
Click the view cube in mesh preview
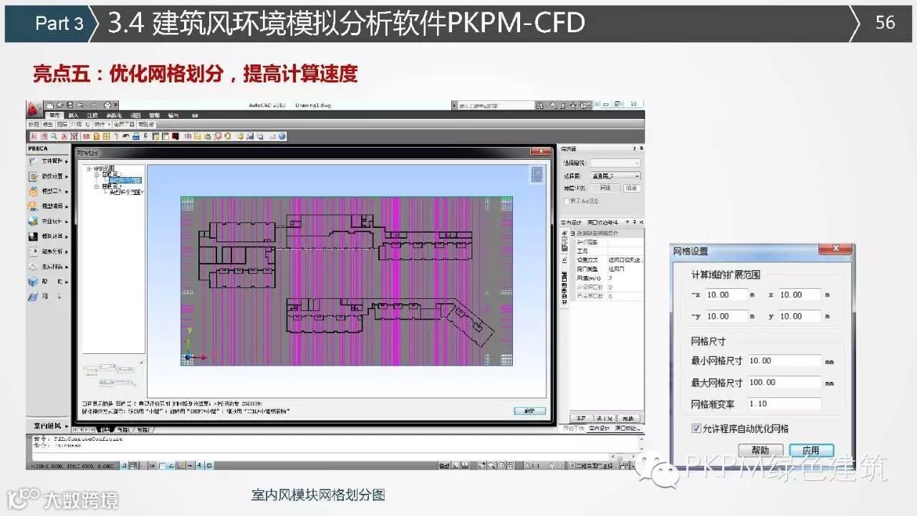pyautogui.click(x=536, y=174)
